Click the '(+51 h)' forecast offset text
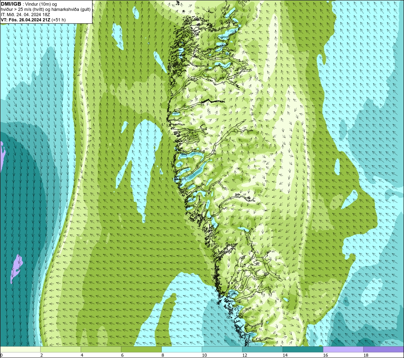Viewport: 404px width, 358px height. tap(59, 20)
